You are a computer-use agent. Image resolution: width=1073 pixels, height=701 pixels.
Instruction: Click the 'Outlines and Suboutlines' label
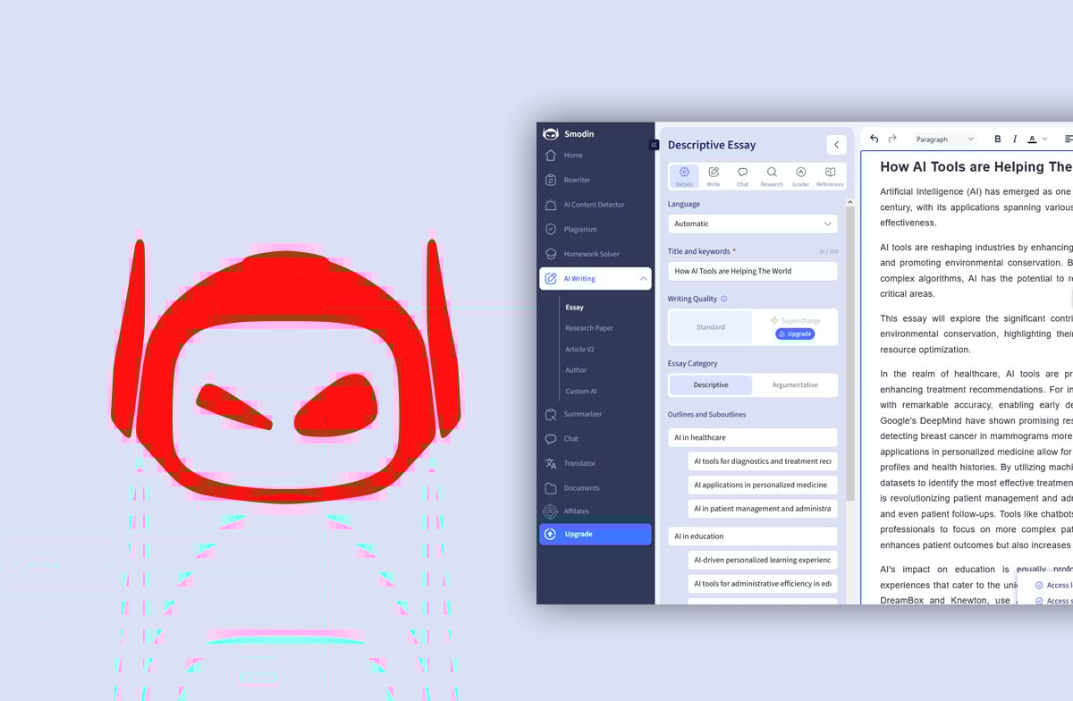coord(706,415)
